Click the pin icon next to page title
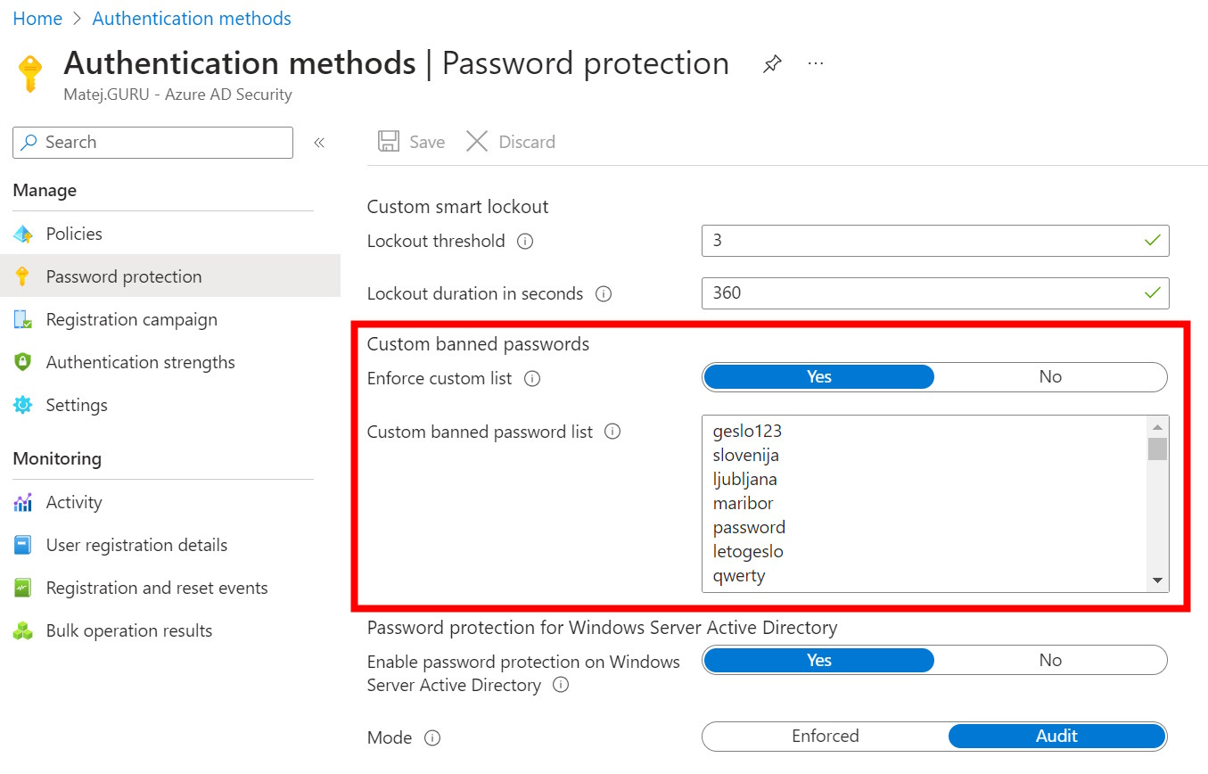This screenshot has width=1208, height=774. click(x=772, y=64)
